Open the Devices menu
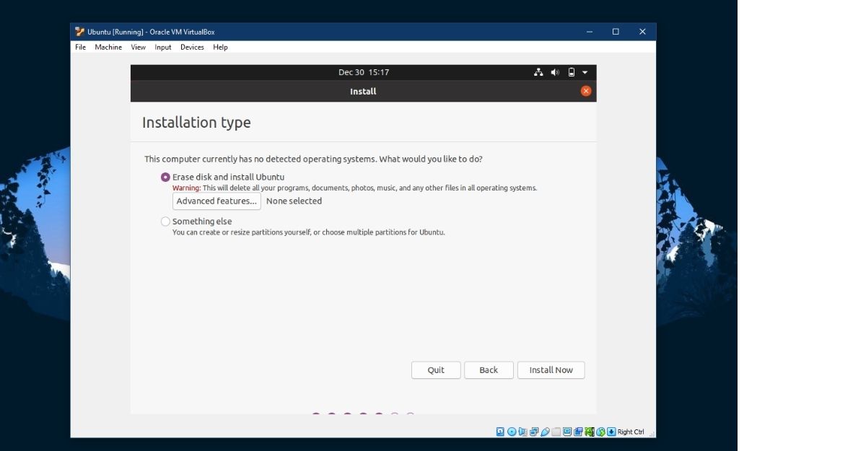The height and width of the screenshot is (451, 866). pyautogui.click(x=192, y=47)
